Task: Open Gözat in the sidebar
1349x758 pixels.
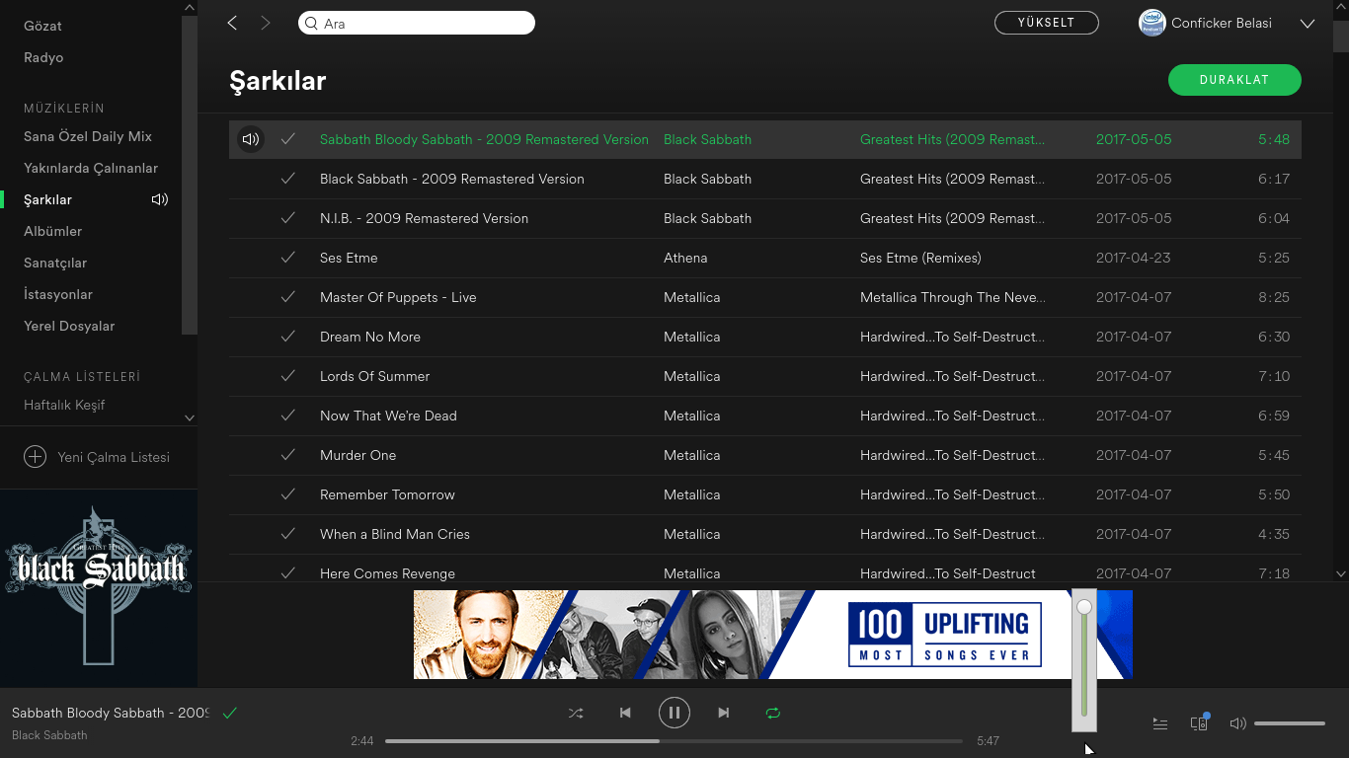Action: [x=43, y=26]
